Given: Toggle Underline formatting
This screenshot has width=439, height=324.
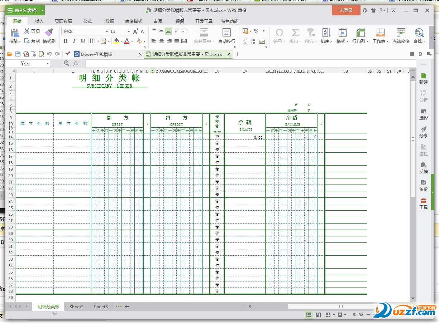Looking at the screenshot, I should click(82, 41).
